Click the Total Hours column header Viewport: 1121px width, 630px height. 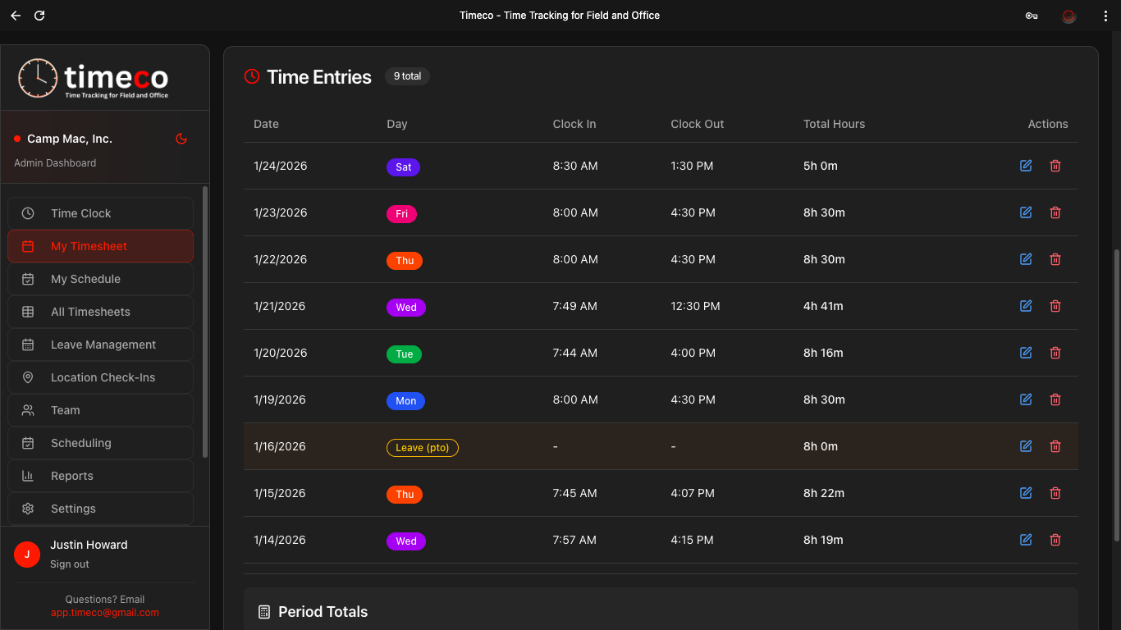click(834, 124)
